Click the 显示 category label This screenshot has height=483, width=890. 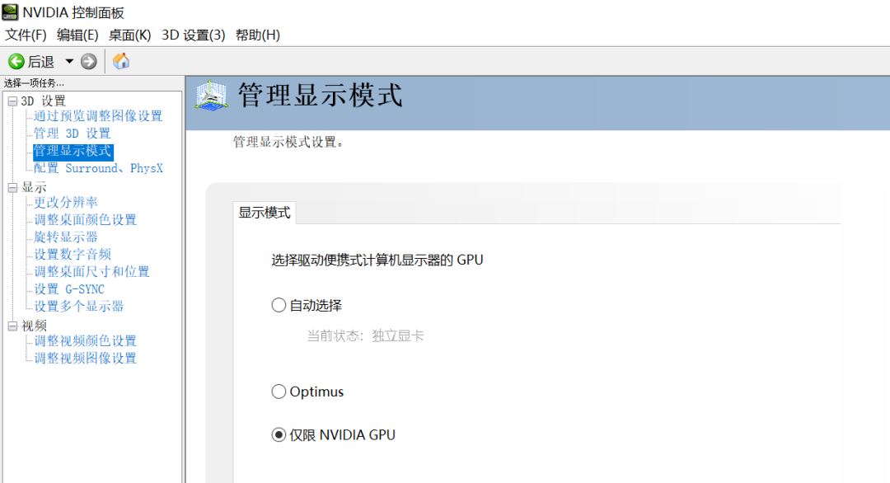[34, 188]
